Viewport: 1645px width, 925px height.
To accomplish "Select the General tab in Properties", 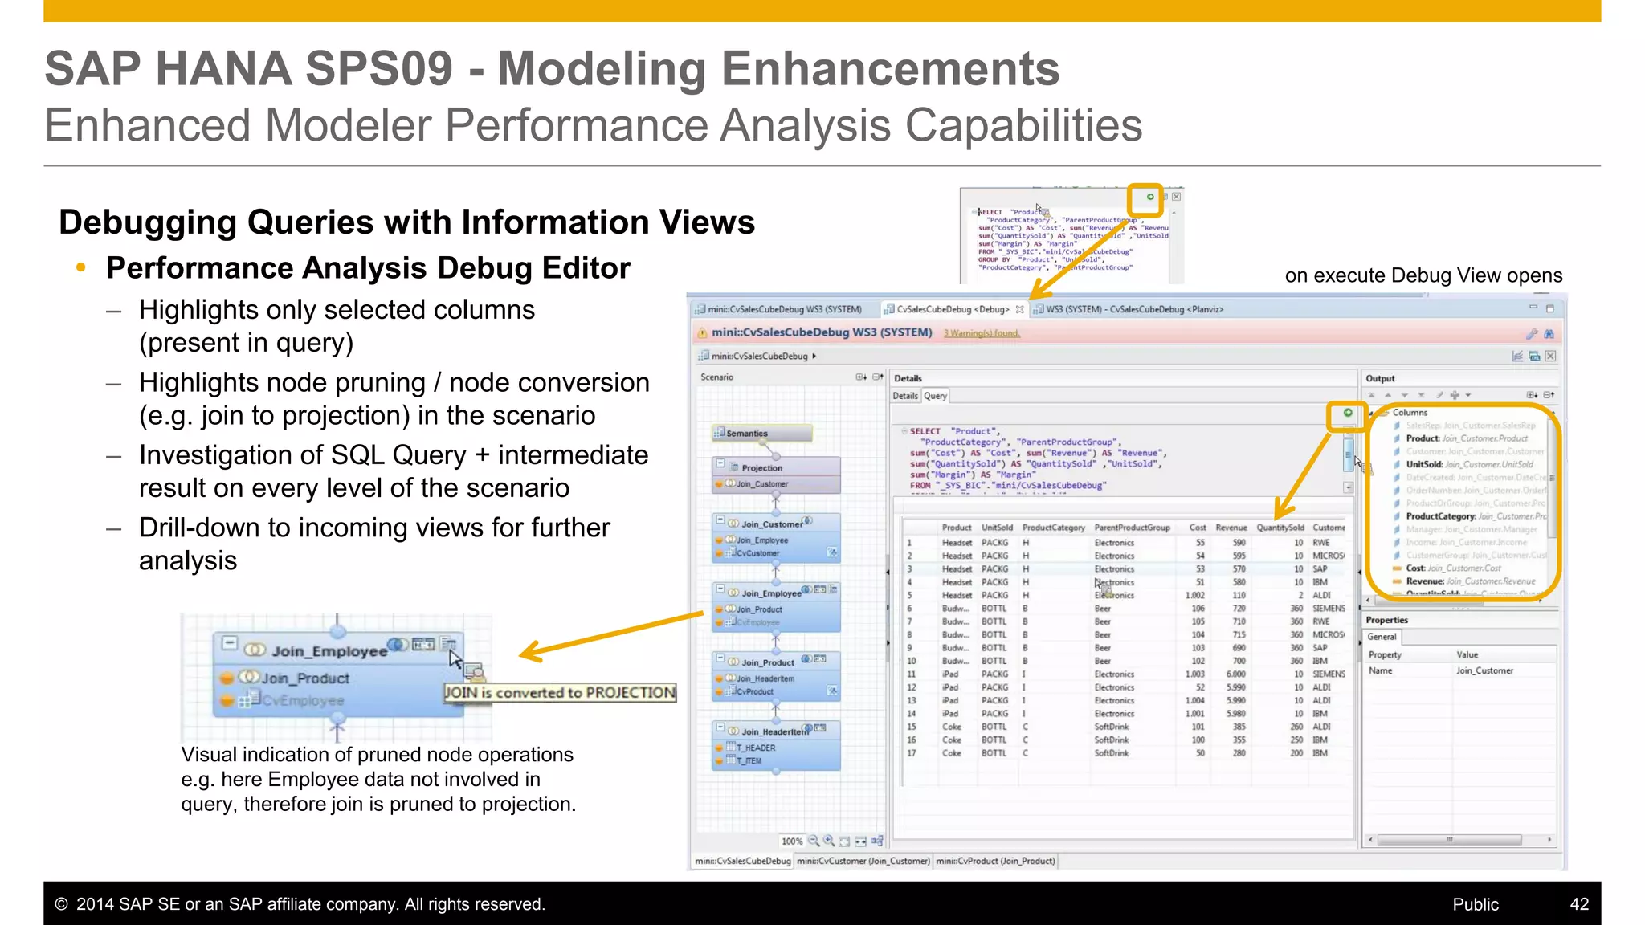I will 1382,637.
